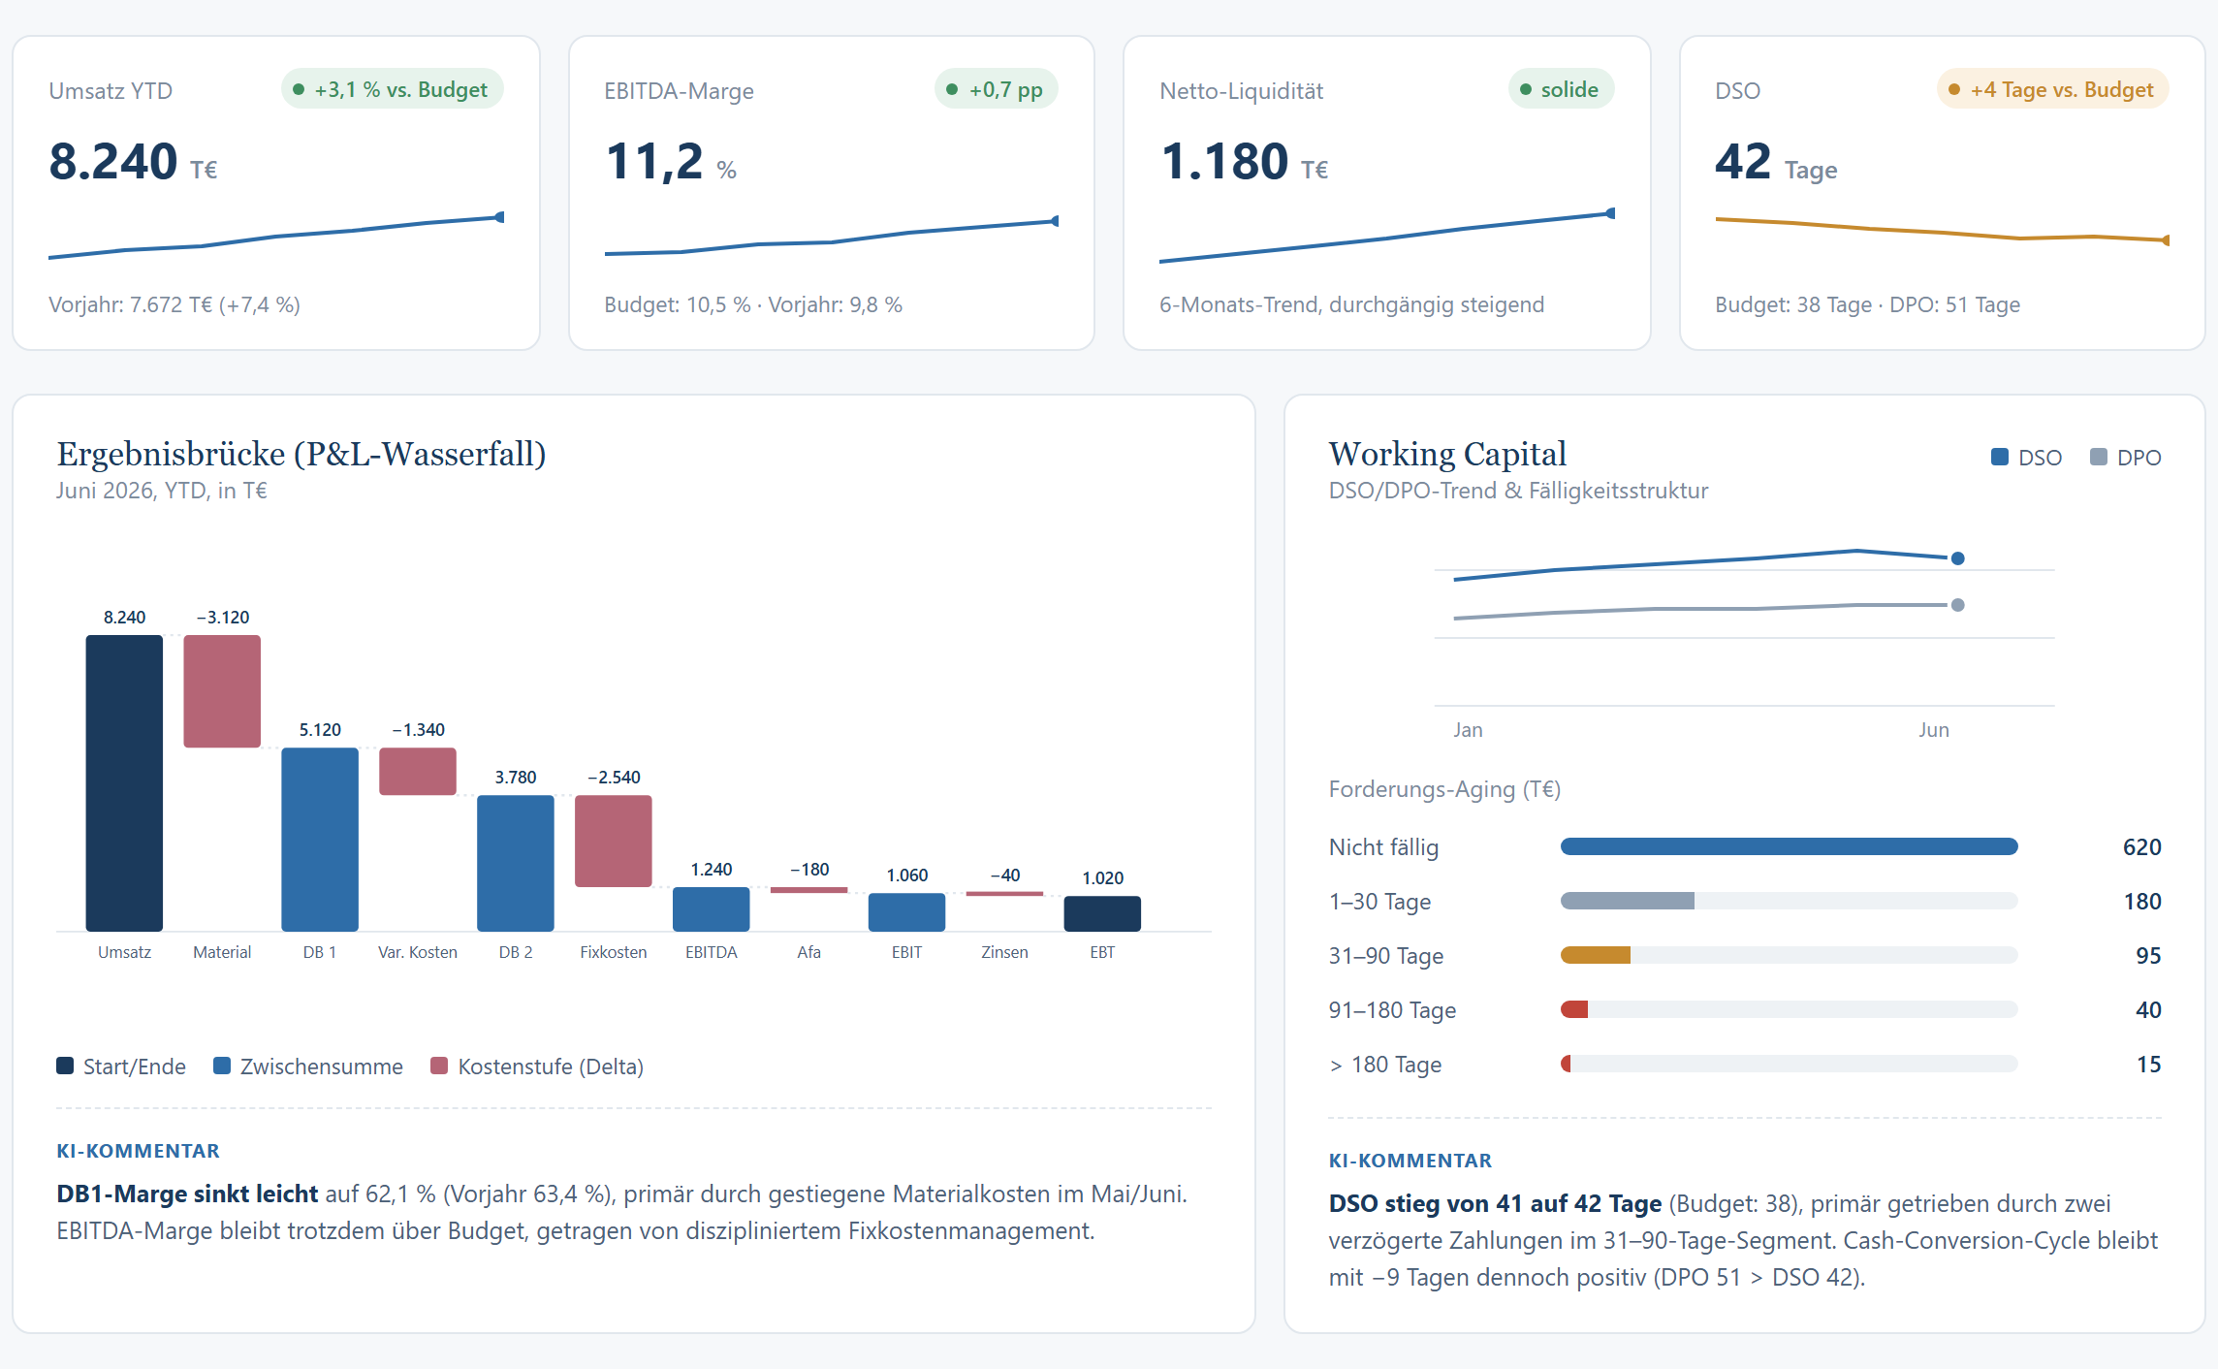Click the aging value 180
2218x1369 pixels.
tap(2142, 902)
